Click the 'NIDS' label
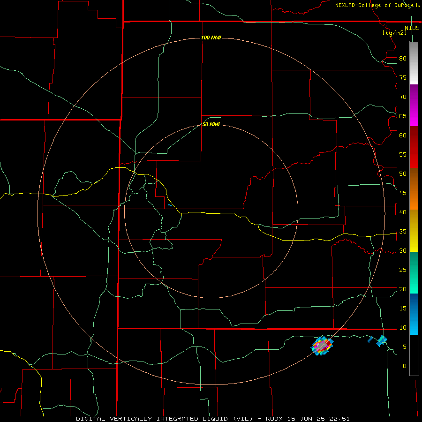 click(x=412, y=28)
